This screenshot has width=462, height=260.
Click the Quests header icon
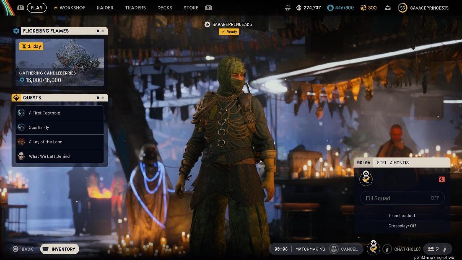tap(16, 98)
